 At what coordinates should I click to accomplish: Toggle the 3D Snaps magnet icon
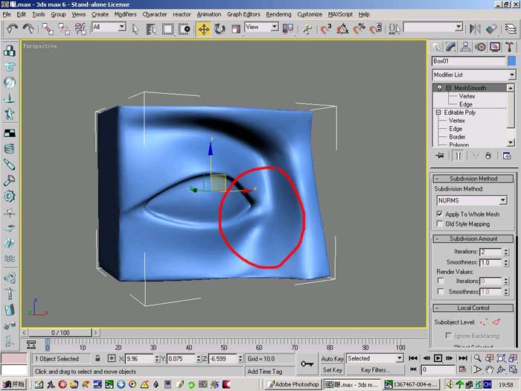coord(326,29)
